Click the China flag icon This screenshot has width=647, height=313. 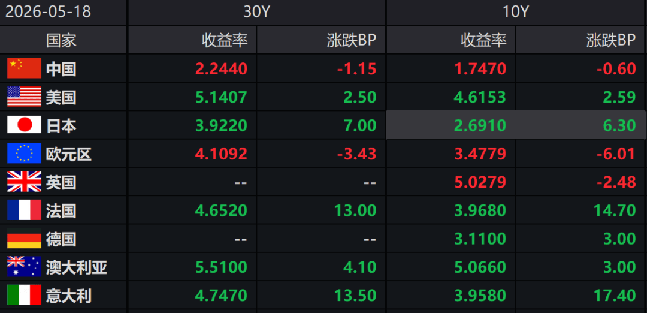point(25,68)
